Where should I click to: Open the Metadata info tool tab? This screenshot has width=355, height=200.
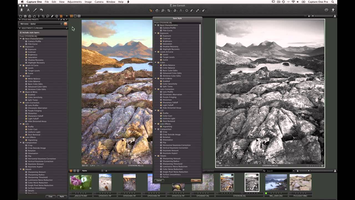pos(57,16)
